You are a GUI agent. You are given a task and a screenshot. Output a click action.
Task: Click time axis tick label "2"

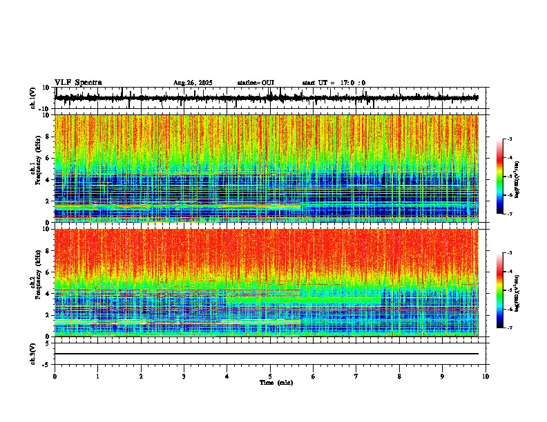tap(141, 376)
